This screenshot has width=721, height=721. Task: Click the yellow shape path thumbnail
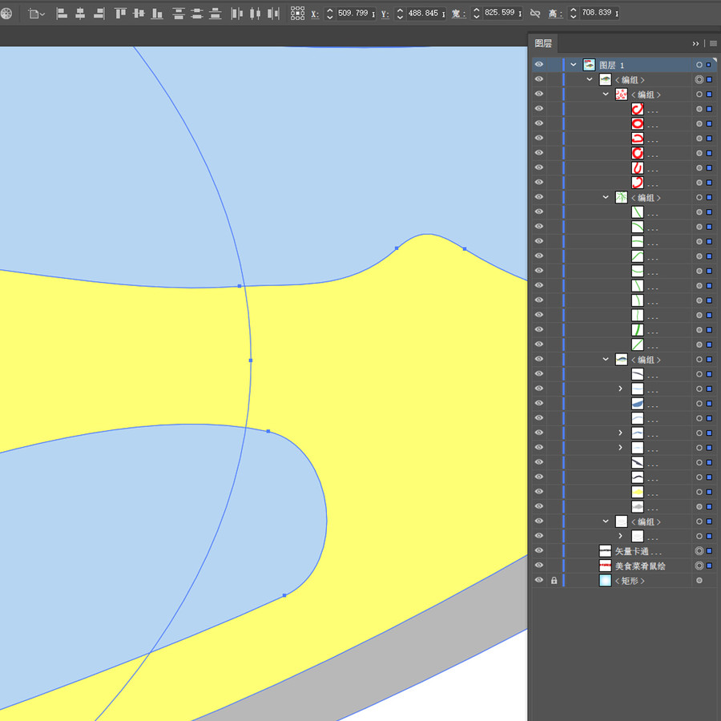pos(638,492)
